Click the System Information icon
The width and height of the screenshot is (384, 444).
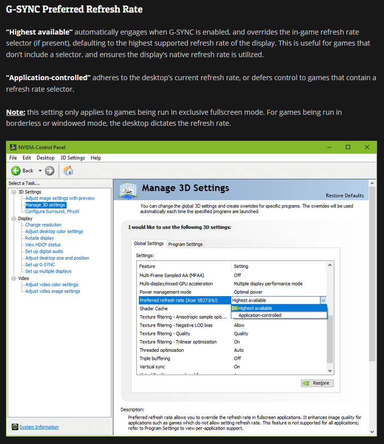coord(15,427)
